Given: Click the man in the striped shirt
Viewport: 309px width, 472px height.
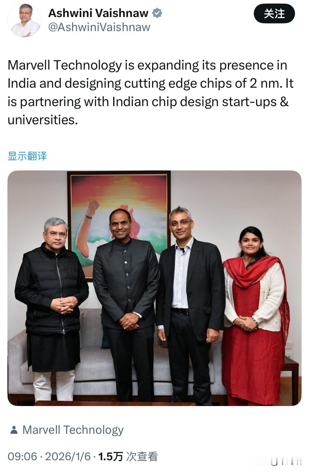Looking at the screenshot, I should (190, 305).
